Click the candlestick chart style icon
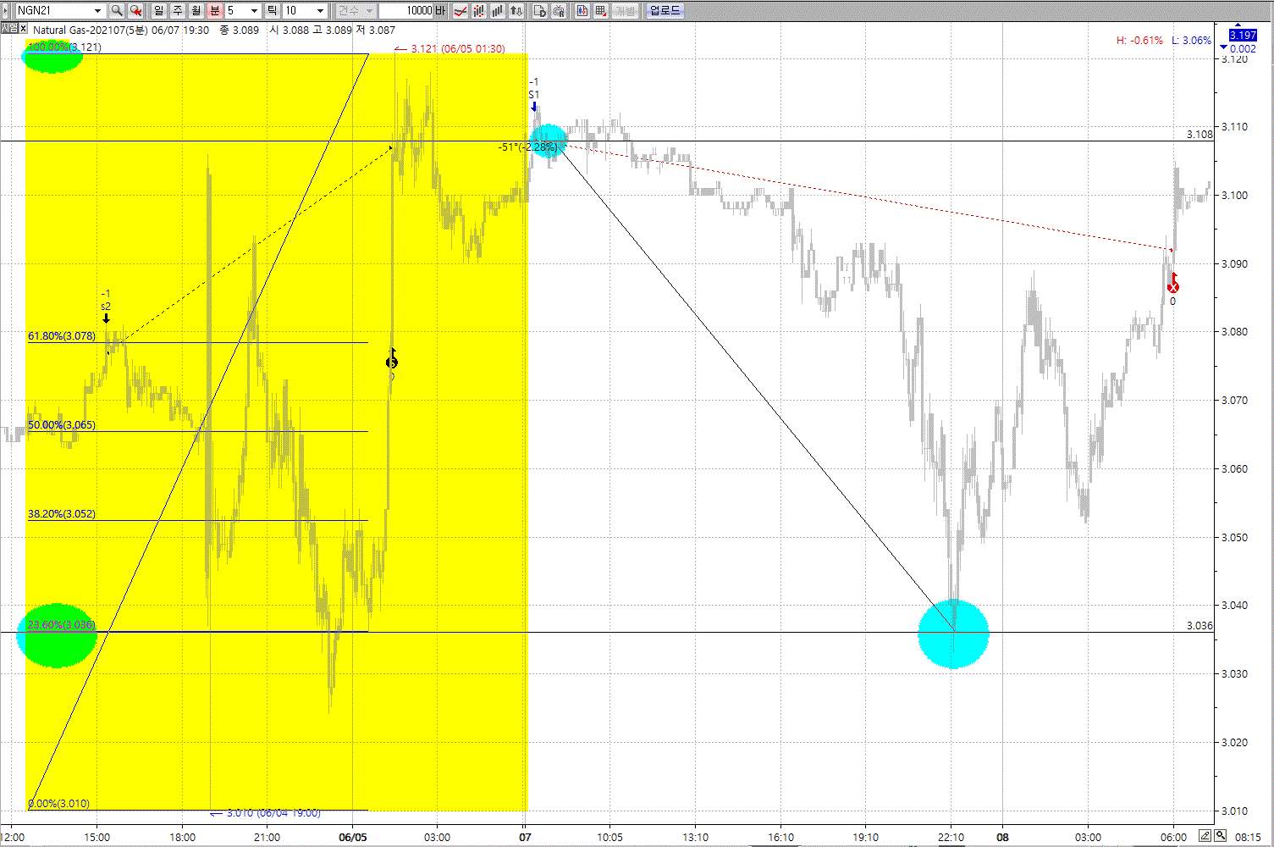Image resolution: width=1274 pixels, height=847 pixels. coord(479,11)
